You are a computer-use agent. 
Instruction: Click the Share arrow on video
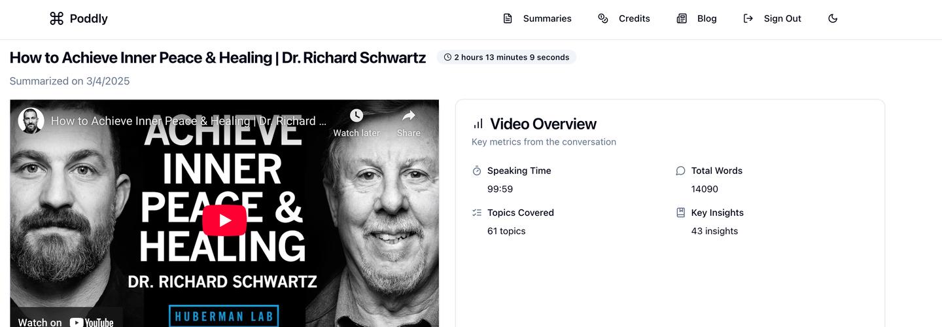click(409, 116)
